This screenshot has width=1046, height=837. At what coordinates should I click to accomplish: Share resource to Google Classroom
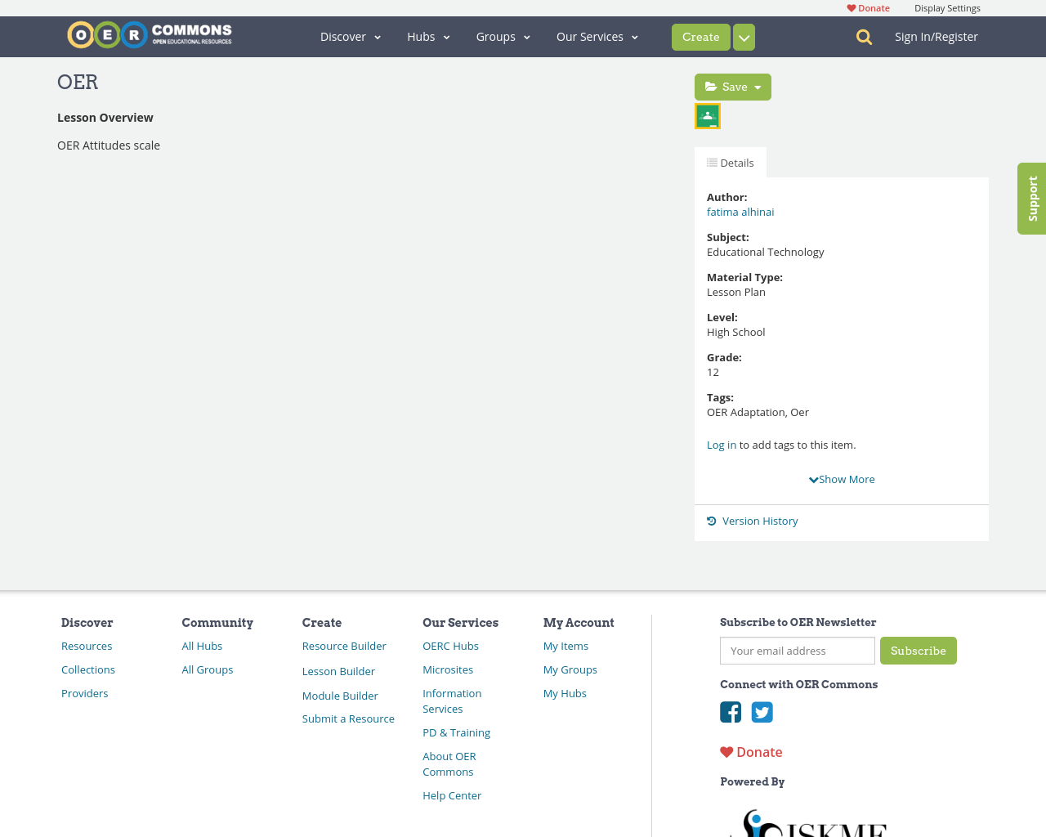click(x=707, y=115)
